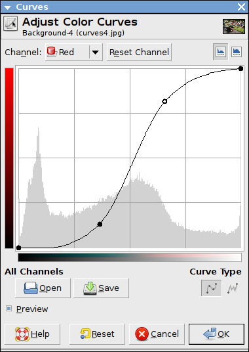
Task: Open the Help button
Action: tap(33, 334)
